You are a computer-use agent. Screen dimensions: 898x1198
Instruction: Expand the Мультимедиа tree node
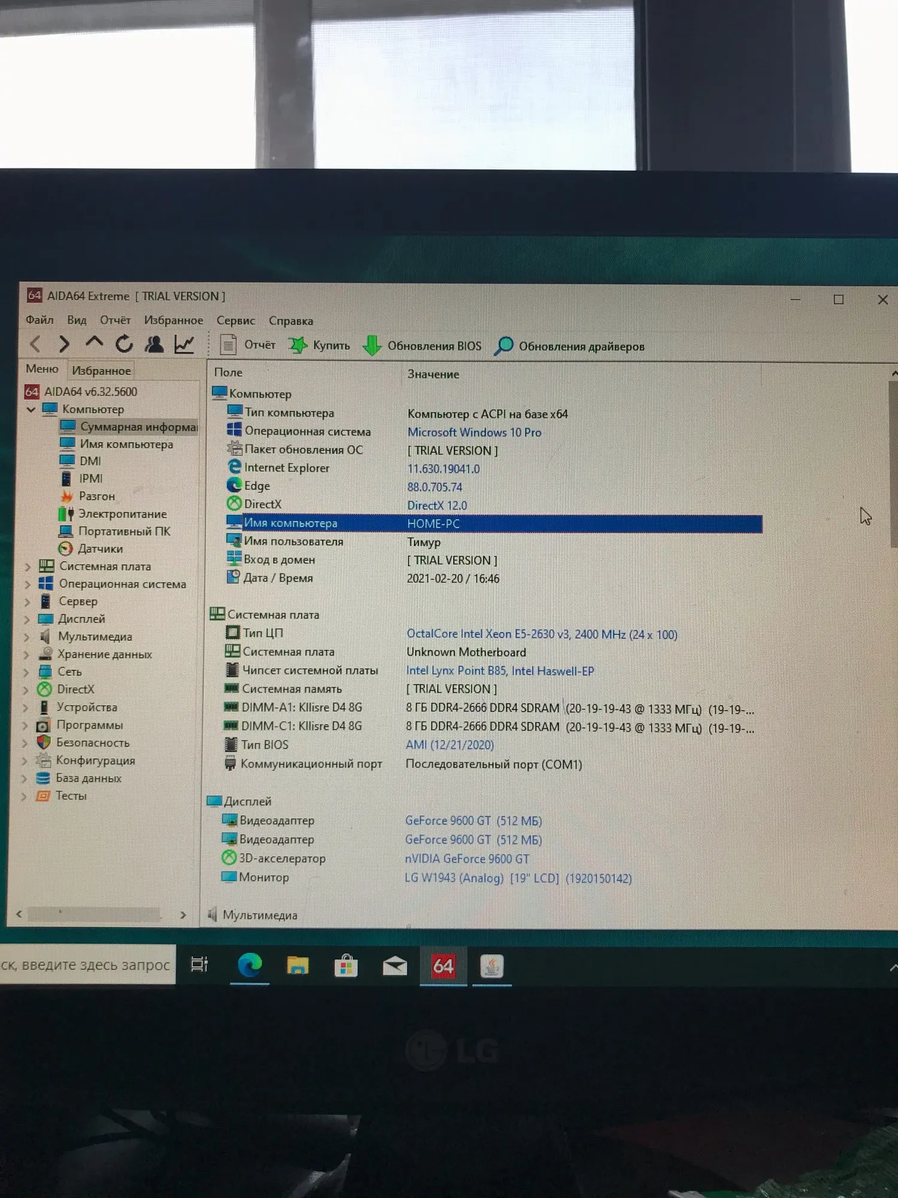(x=26, y=637)
